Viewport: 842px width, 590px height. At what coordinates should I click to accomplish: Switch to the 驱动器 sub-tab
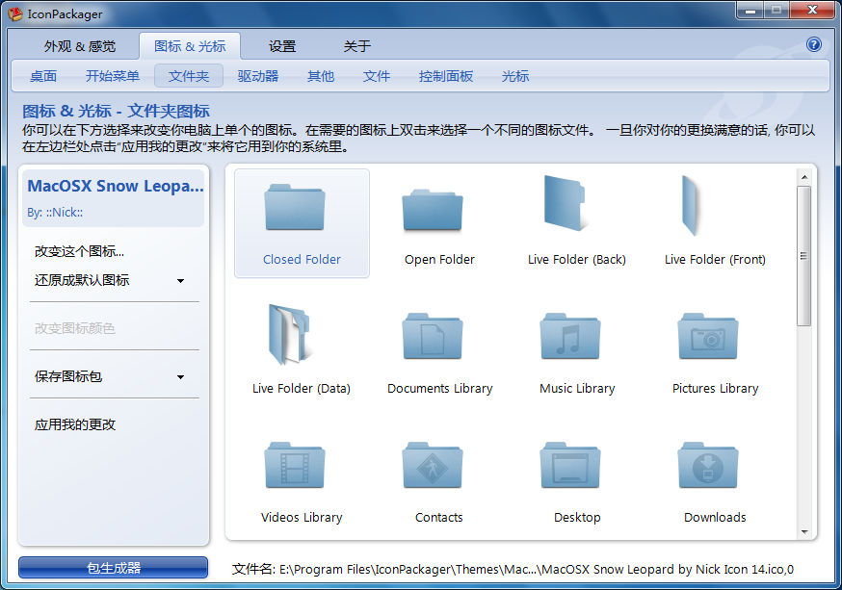point(258,76)
